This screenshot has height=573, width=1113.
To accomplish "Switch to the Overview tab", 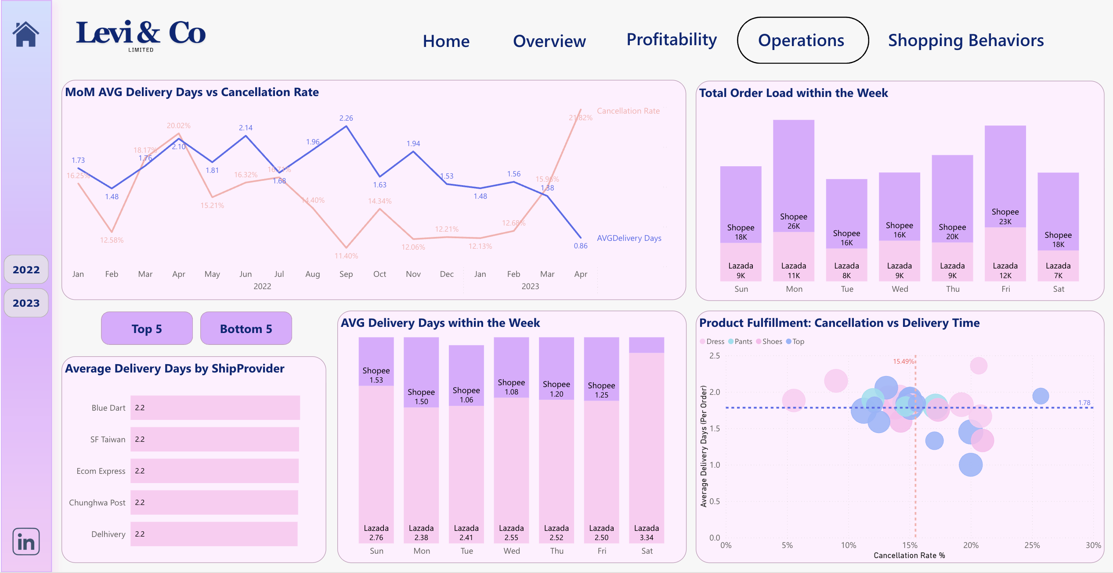I will (549, 41).
